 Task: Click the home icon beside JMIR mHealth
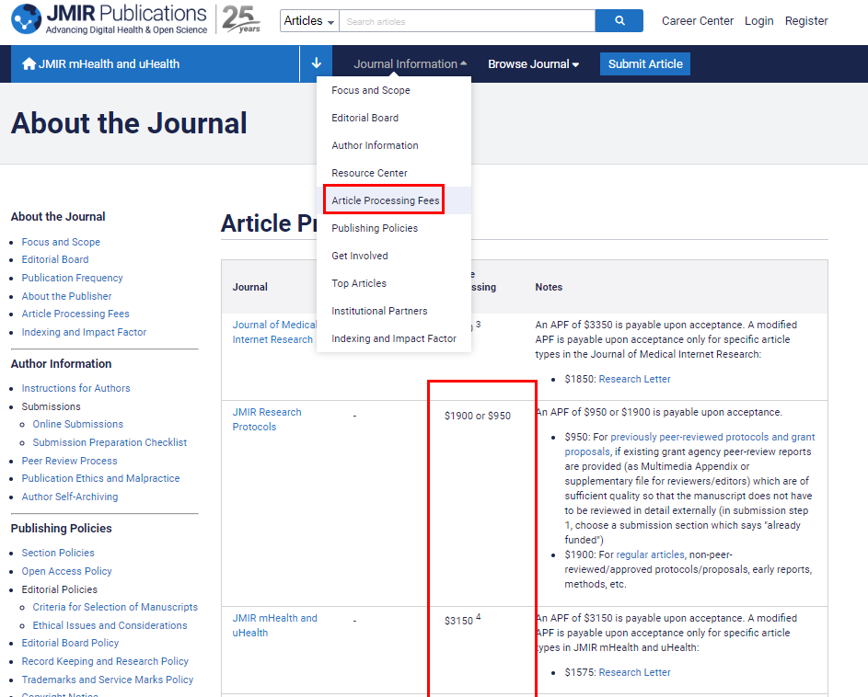[29, 64]
